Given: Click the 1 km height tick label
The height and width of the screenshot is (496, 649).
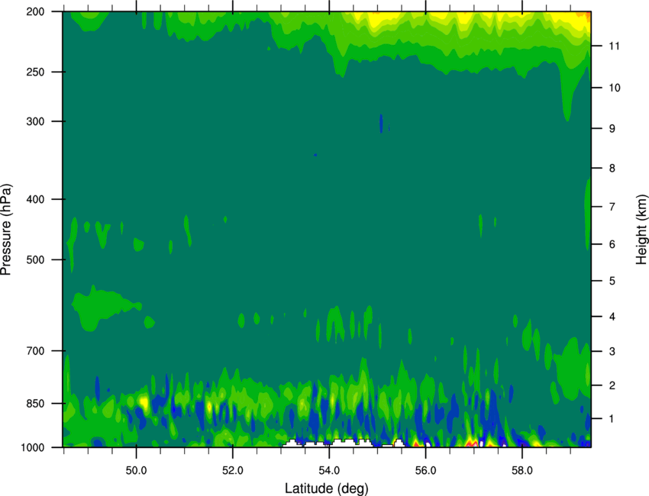Looking at the screenshot, I should [x=612, y=419].
